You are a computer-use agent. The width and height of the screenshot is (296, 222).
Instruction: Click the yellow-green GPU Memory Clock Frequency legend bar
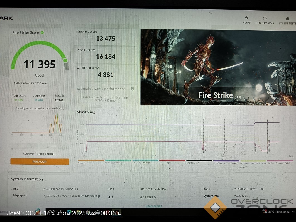tap(253, 161)
